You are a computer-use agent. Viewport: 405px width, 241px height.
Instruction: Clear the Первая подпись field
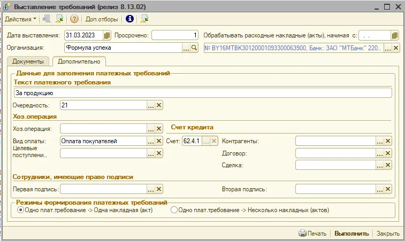(x=159, y=189)
